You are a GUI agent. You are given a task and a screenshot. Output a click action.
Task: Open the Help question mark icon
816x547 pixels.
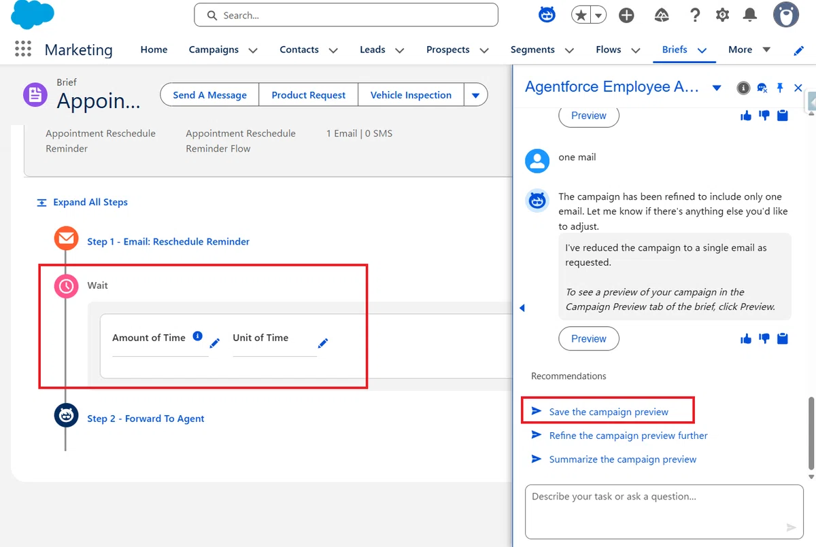tap(694, 15)
